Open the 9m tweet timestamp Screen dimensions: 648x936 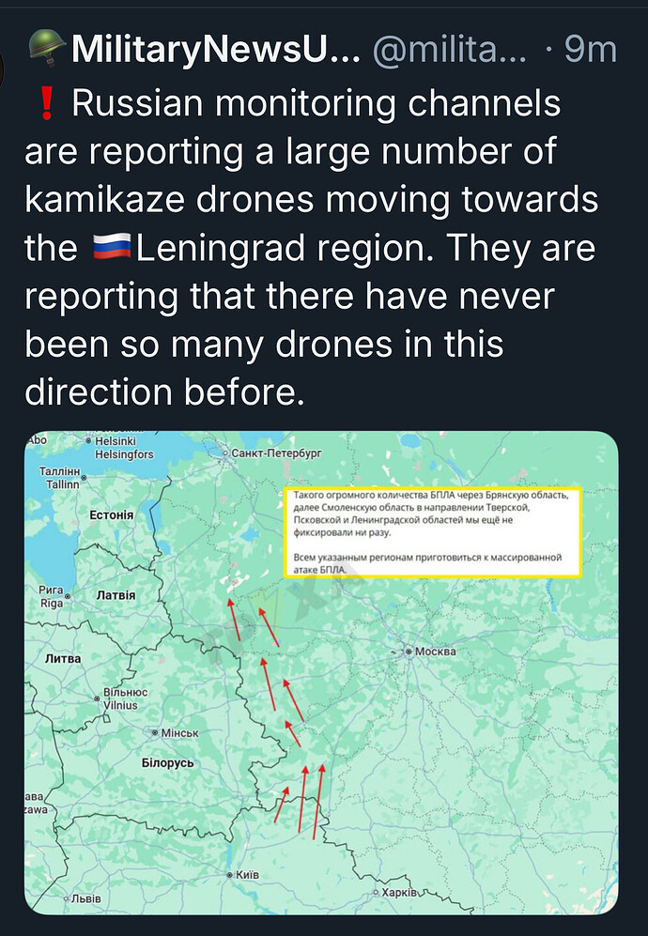590,51
